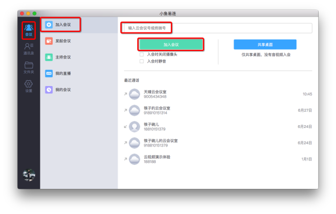
Task: Open the 文件夹 folder sidebar icon
Action: [29, 68]
